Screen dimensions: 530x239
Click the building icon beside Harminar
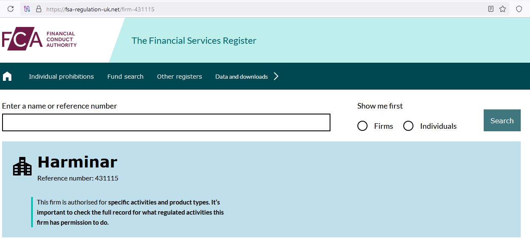tap(22, 167)
